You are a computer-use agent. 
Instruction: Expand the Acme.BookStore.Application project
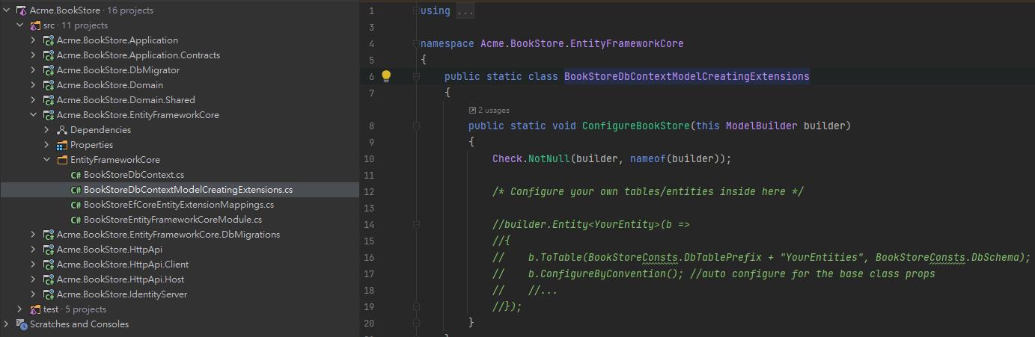(33, 40)
